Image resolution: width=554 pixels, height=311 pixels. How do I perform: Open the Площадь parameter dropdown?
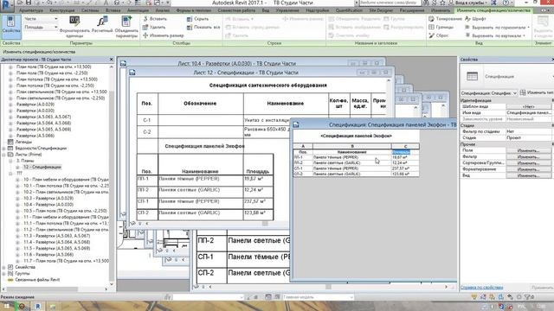41,27
